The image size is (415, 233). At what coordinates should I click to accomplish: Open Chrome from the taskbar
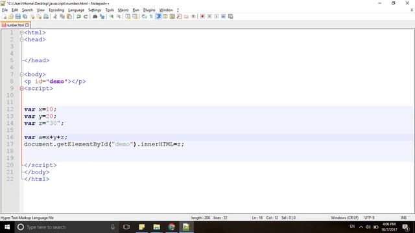(x=171, y=227)
